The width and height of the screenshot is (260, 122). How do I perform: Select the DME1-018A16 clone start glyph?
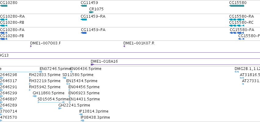[93, 64]
